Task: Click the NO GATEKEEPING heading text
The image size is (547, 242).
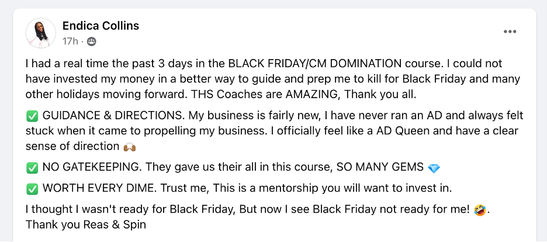Action: tap(92, 168)
